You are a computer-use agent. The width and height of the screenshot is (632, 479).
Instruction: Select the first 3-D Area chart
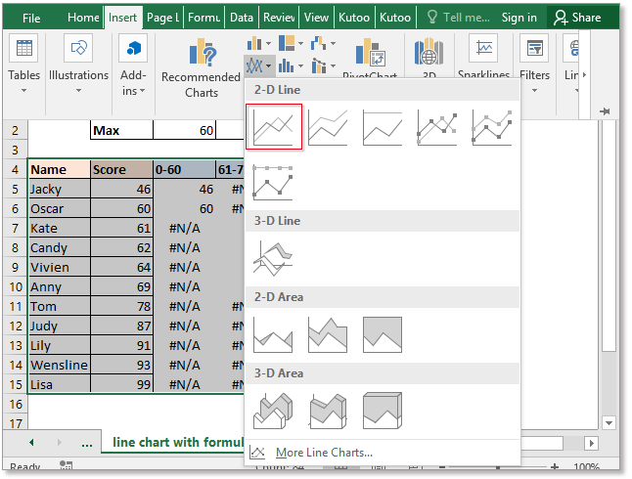coord(273,411)
